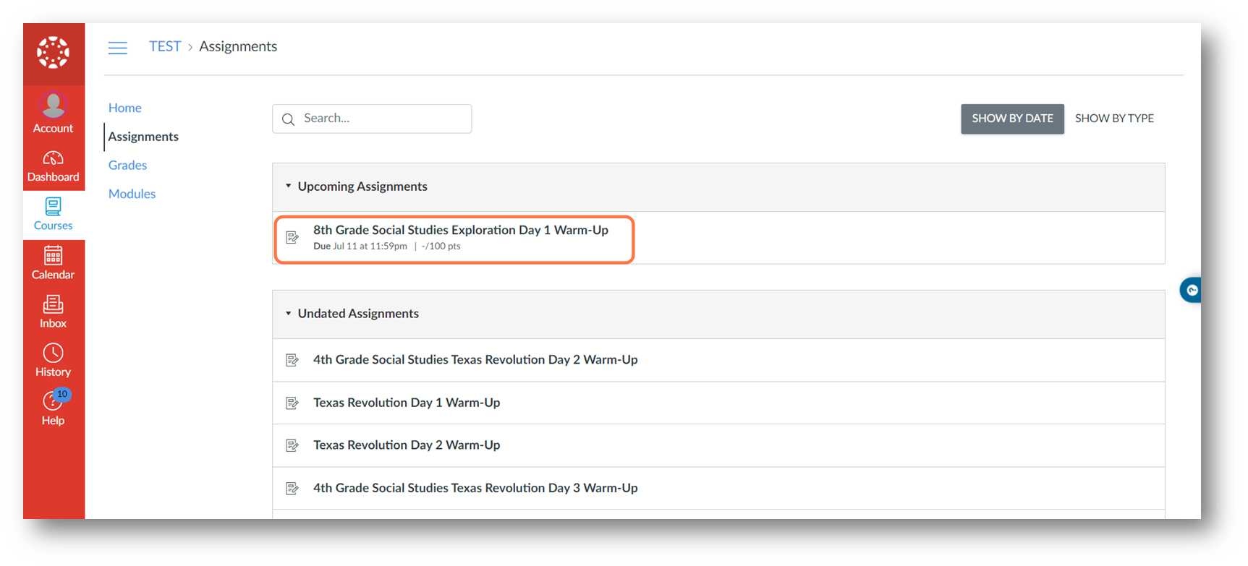1248x566 pixels.
Task: Go to the Dashboard
Action: pyautogui.click(x=54, y=166)
